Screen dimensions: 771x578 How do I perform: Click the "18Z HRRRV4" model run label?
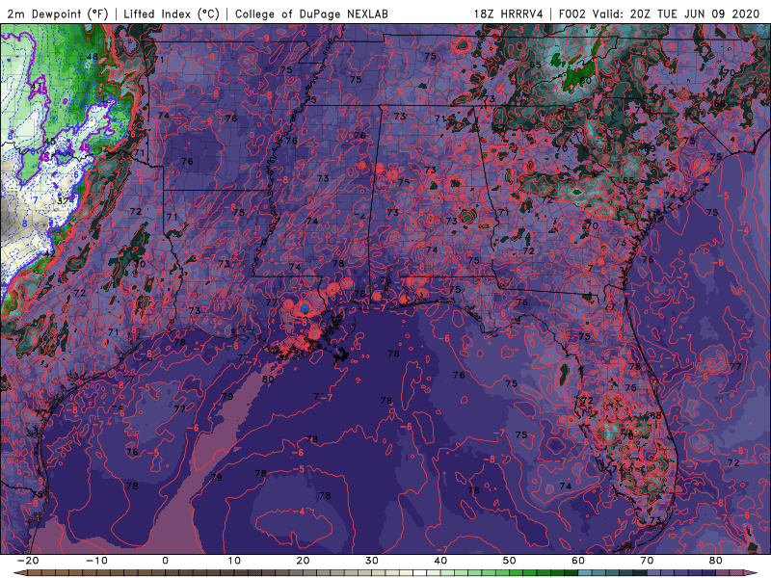pos(508,13)
